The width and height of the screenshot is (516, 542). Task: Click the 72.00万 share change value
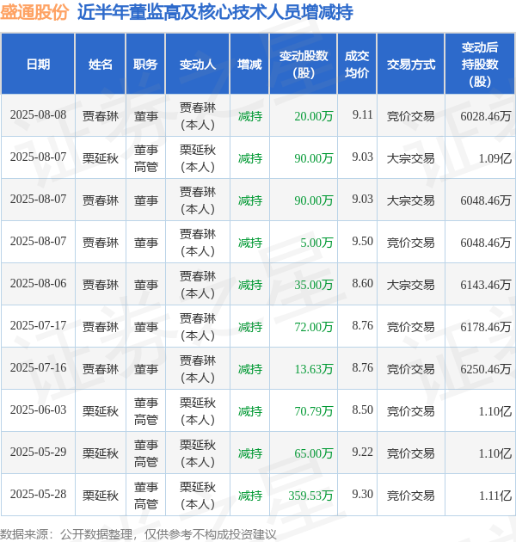tap(314, 327)
